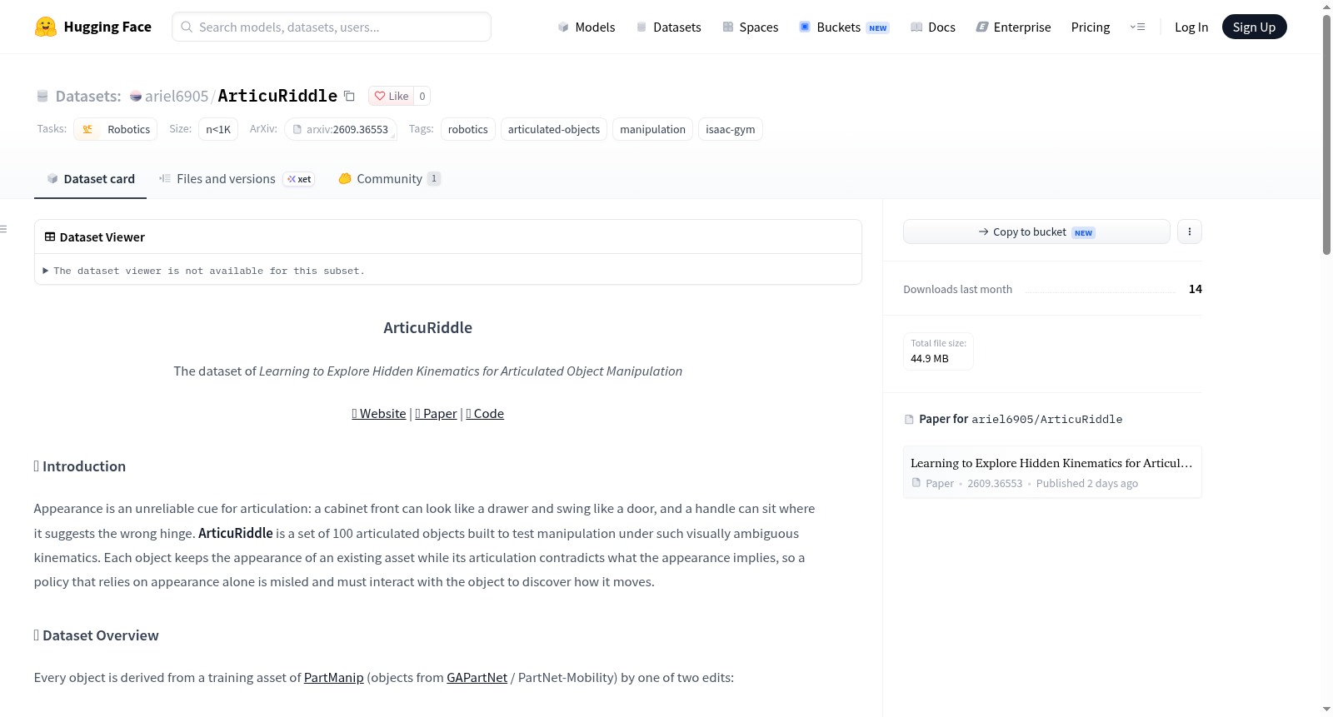Click Copy to bucket button
Image resolution: width=1333 pixels, height=717 pixels.
[x=1036, y=232]
